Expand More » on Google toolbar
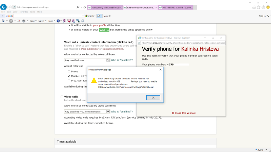 107,16
